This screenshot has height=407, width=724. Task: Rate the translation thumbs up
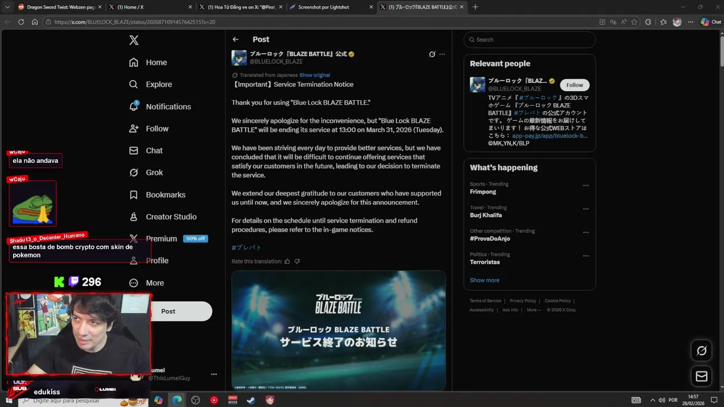287,261
